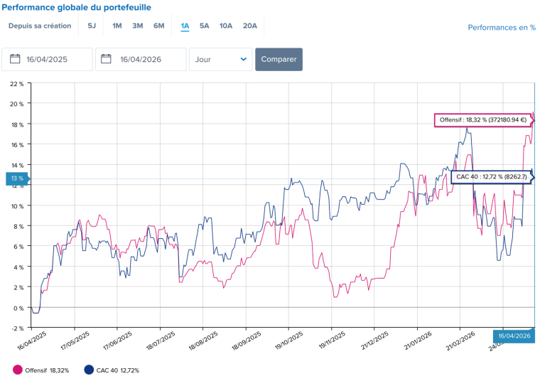
Task: Show the 20A time range
Action: (x=249, y=26)
